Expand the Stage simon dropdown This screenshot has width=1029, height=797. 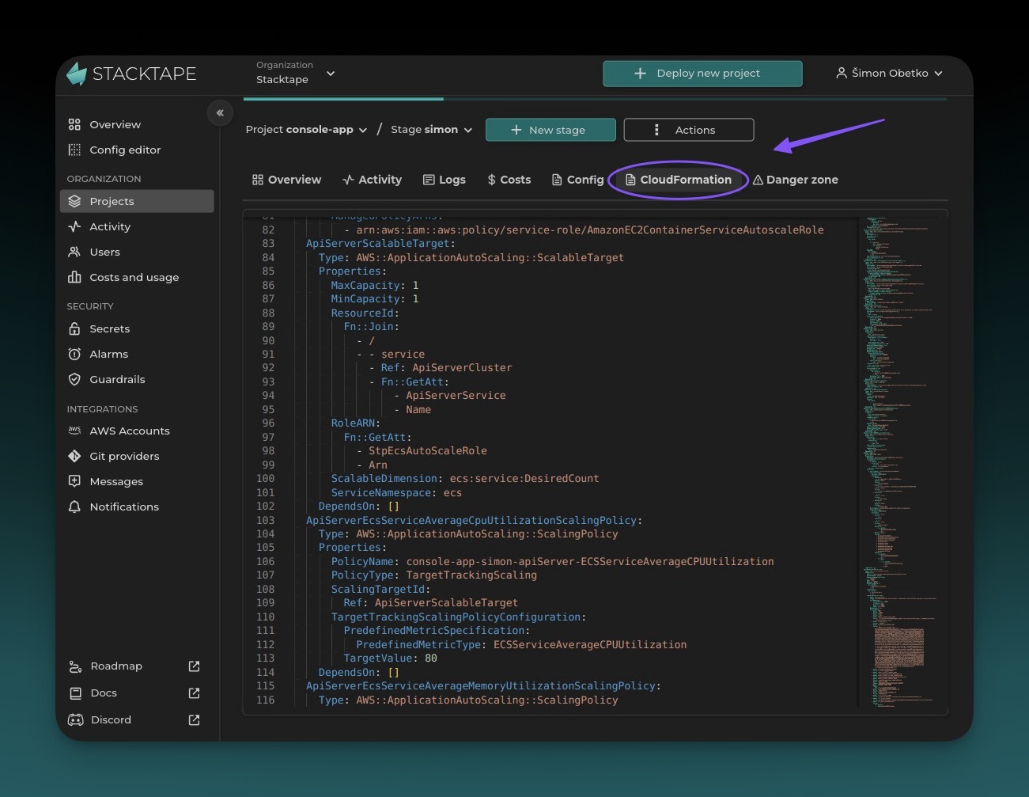click(431, 130)
